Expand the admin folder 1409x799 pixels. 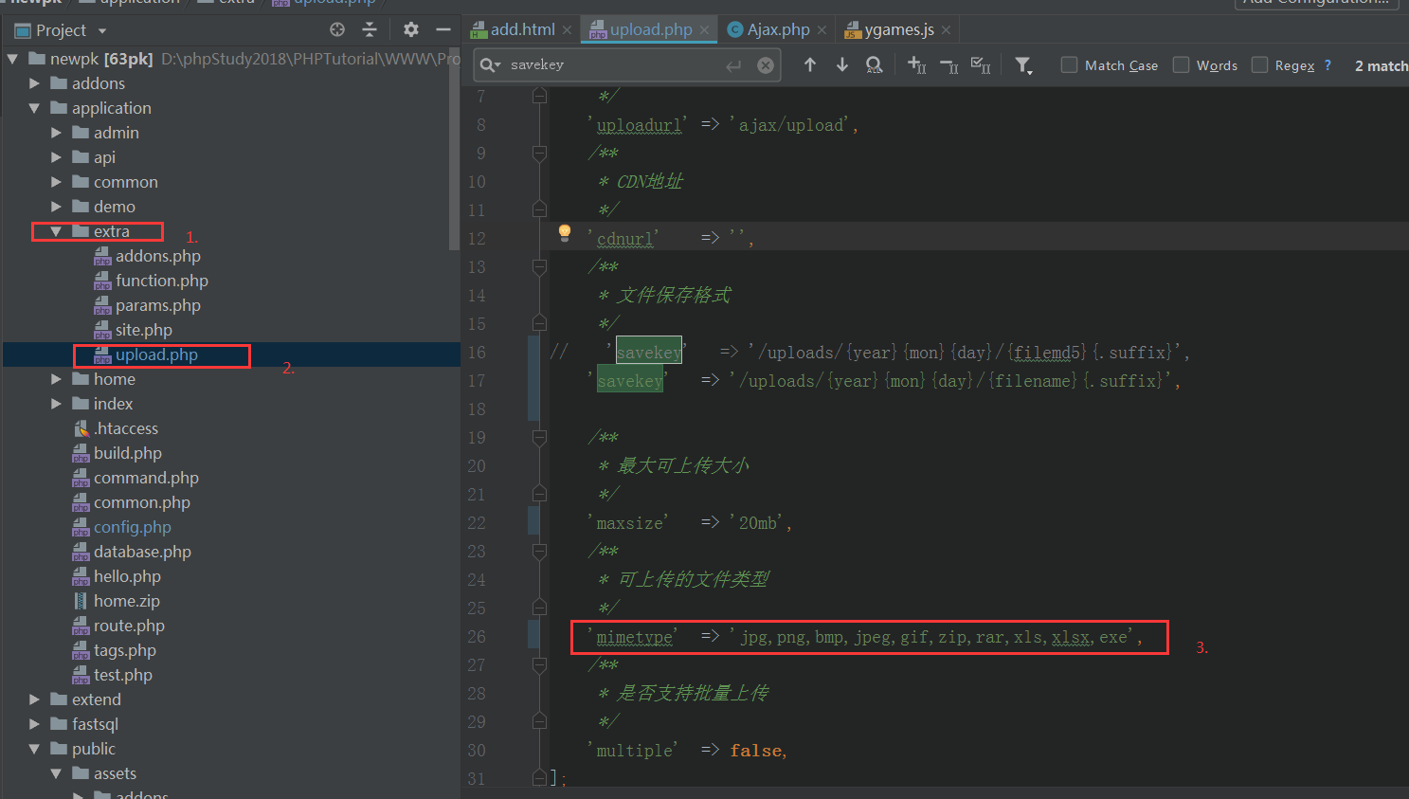55,132
